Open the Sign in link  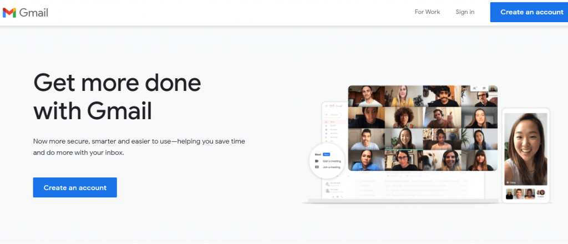[465, 12]
